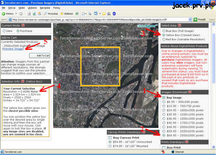The height and width of the screenshot is (155, 216).
Task: Click the help icon beside Current Mode
Action: coord(23,25)
